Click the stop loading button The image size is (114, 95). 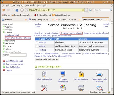click(22, 10)
